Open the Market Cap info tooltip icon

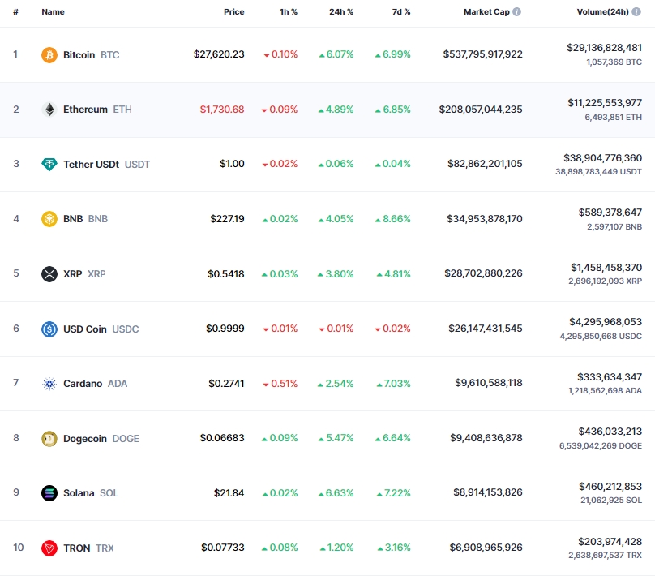click(516, 11)
